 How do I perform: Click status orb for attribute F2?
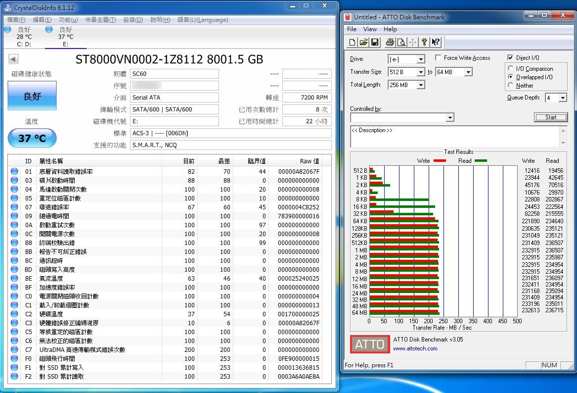coord(14,377)
